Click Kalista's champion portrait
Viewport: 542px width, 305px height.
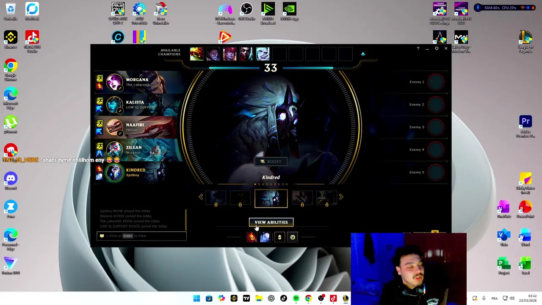(114, 105)
